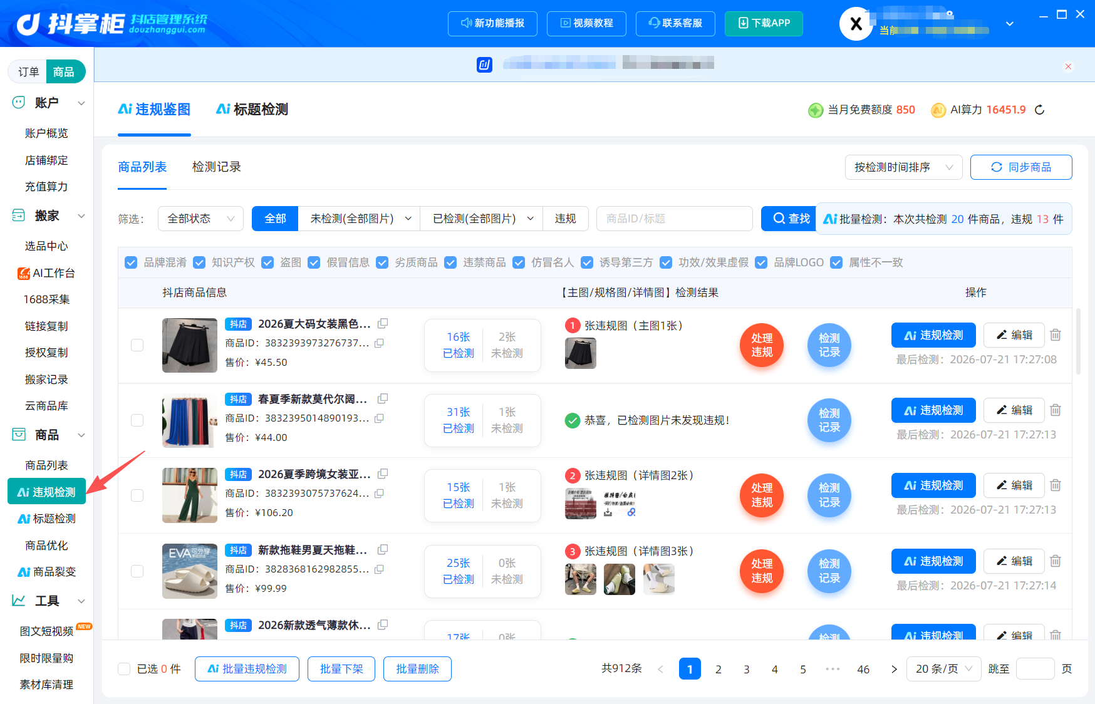The width and height of the screenshot is (1095, 704).
Task: Copy title of 春夏季新款莫代尔阔 product
Action: (x=383, y=398)
